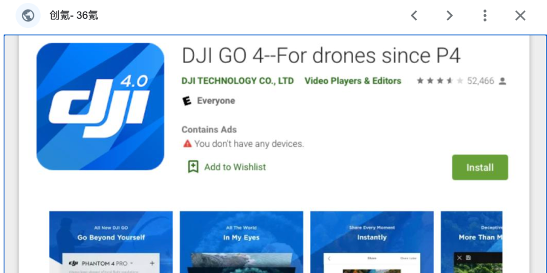This screenshot has height=273, width=547.
Task: Click the You don't have any devices message
Action: (x=249, y=144)
